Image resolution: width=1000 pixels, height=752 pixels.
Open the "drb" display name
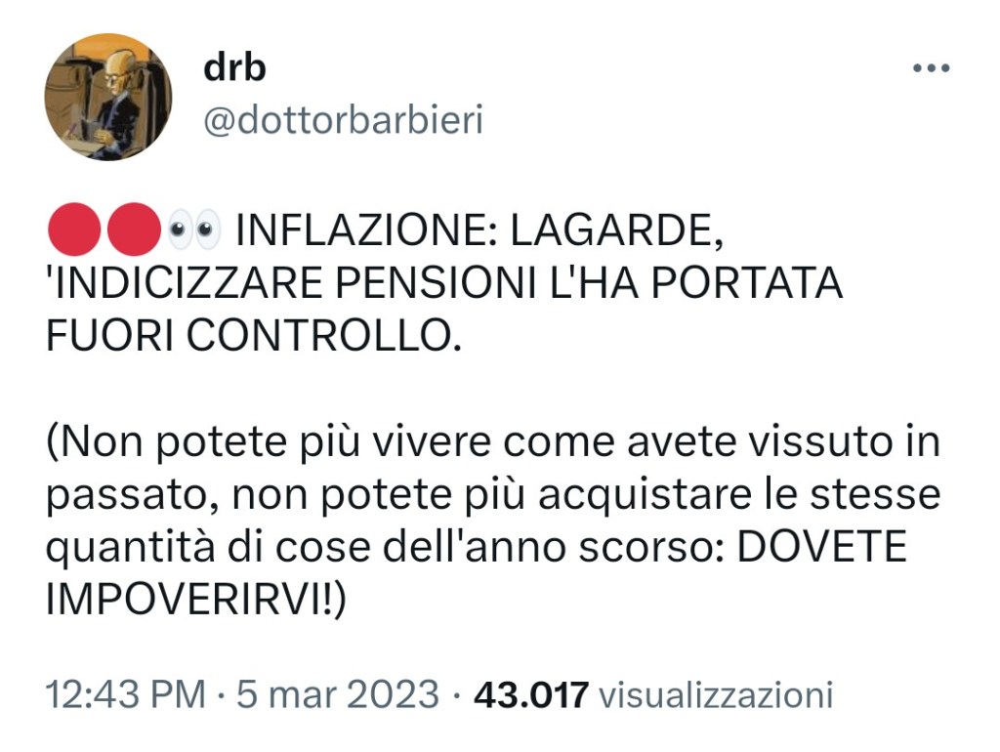click(x=234, y=67)
